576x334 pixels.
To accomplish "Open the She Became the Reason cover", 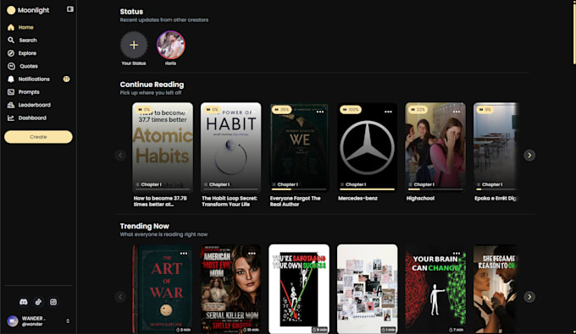I will 496,289.
